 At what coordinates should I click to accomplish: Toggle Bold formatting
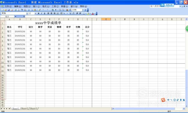coord(38,13)
